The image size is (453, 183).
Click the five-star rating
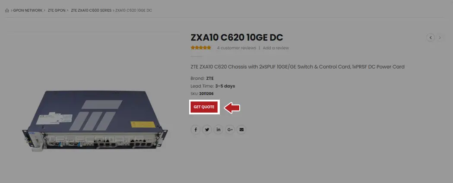(x=201, y=48)
